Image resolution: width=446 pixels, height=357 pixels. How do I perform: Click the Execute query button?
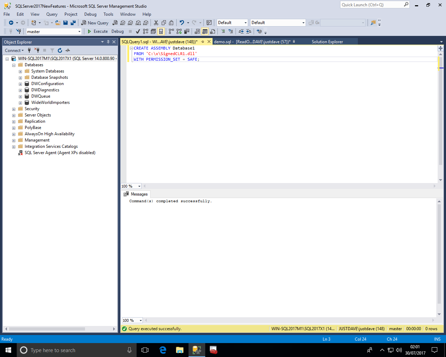pyautogui.click(x=98, y=31)
